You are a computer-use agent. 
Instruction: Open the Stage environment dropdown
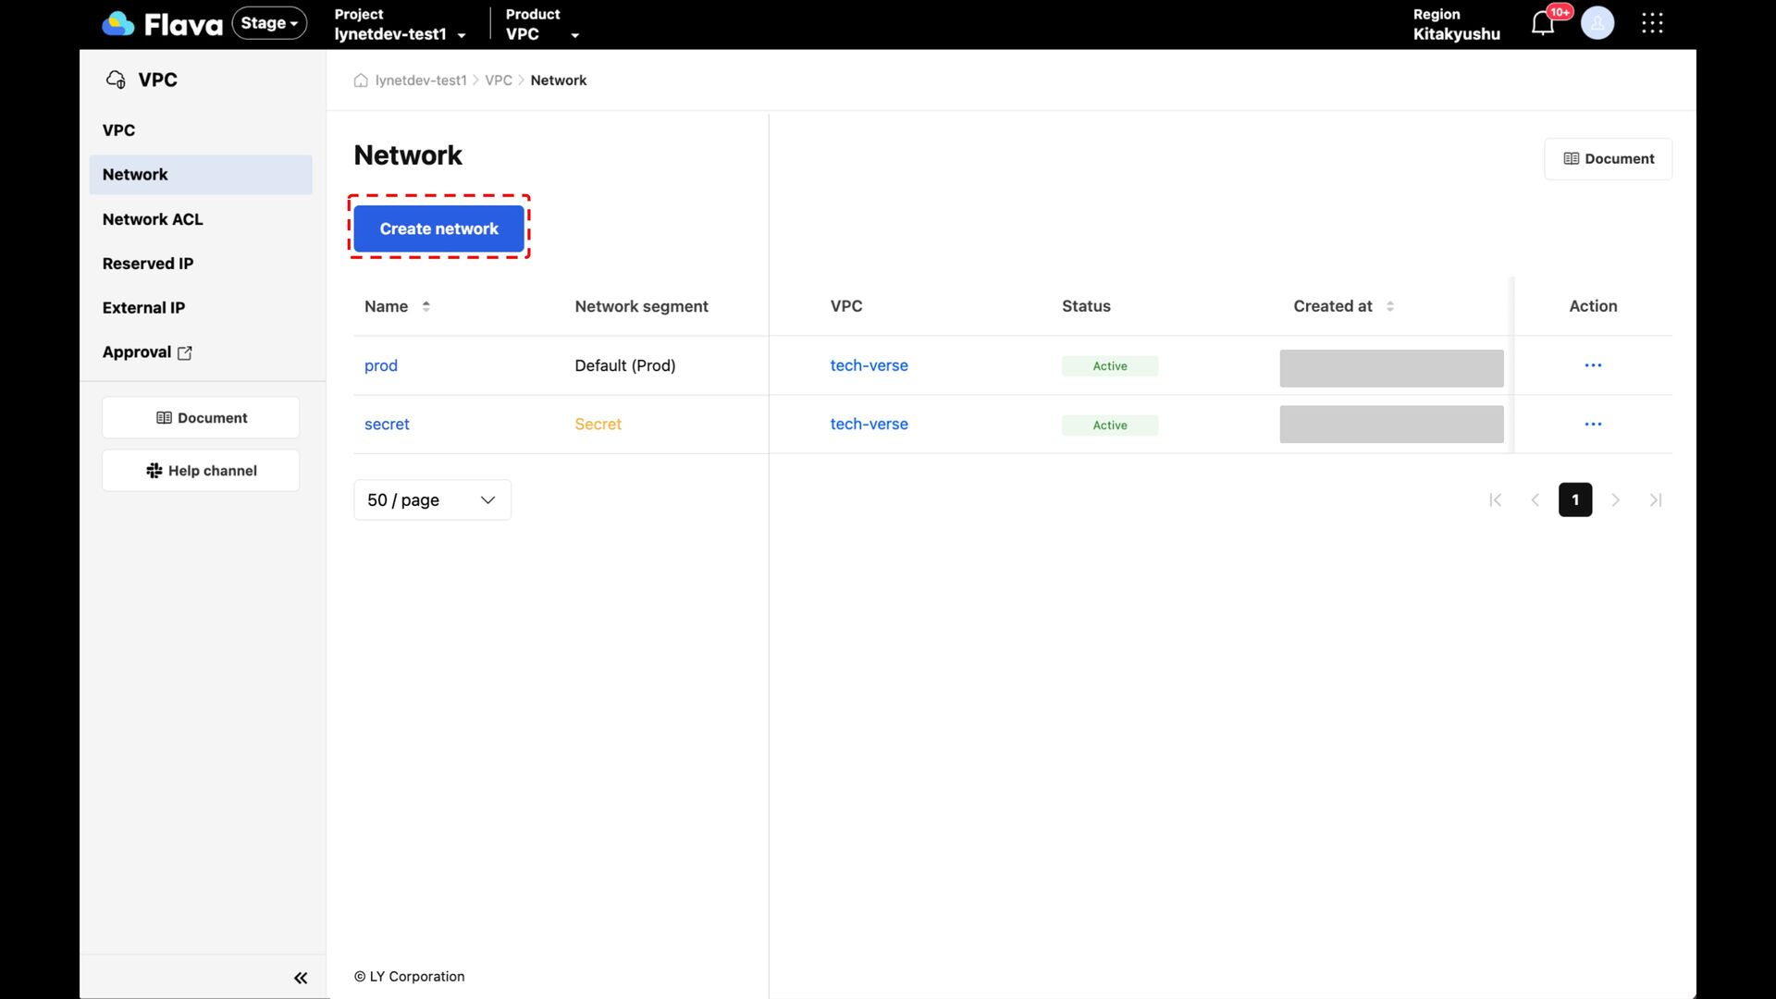click(x=269, y=23)
